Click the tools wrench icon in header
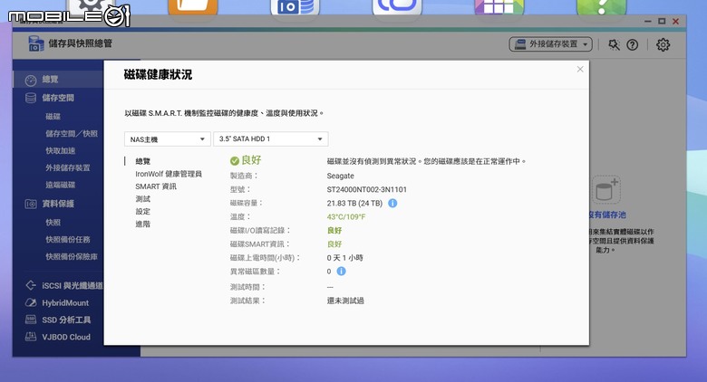Image resolution: width=707 pixels, height=382 pixels. pos(614,44)
